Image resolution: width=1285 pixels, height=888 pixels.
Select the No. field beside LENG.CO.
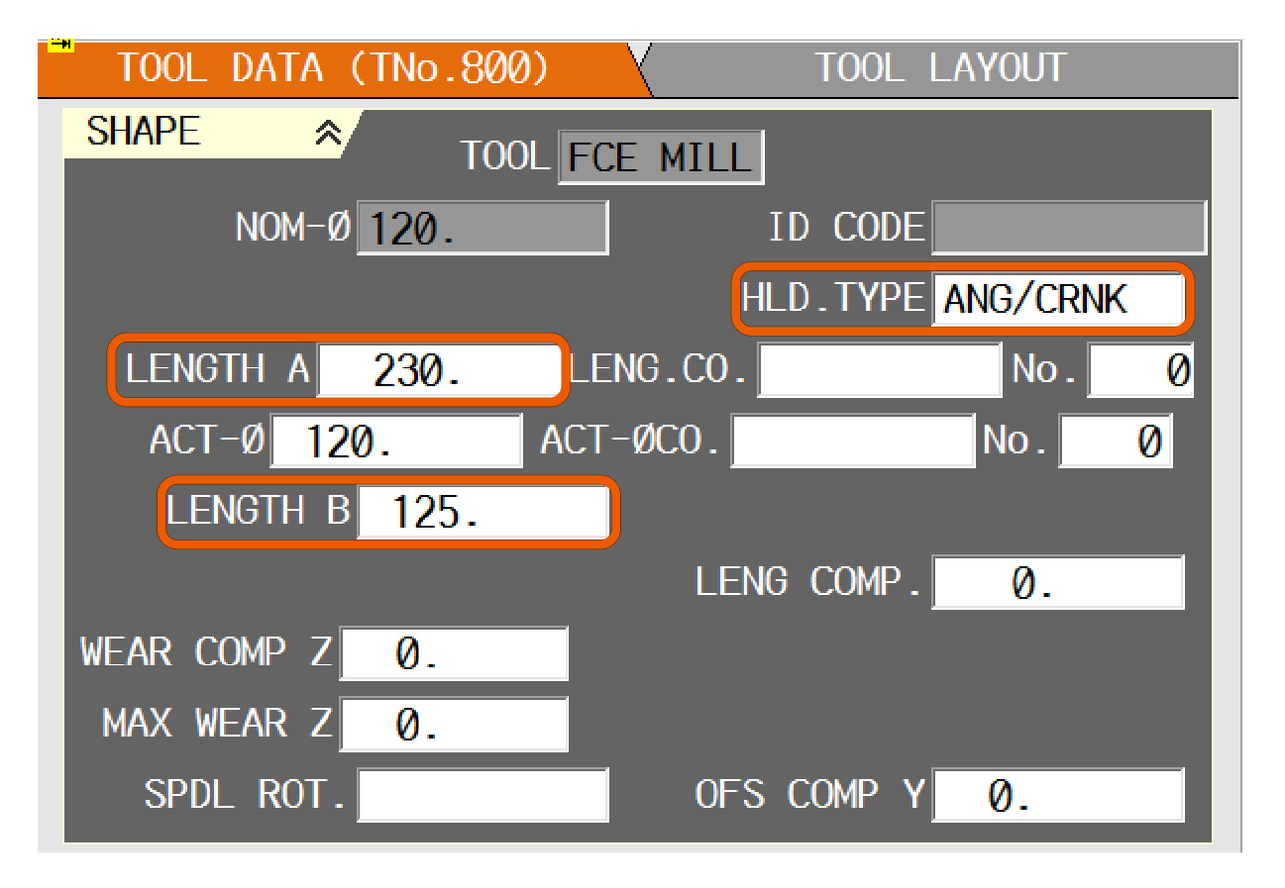(1139, 370)
